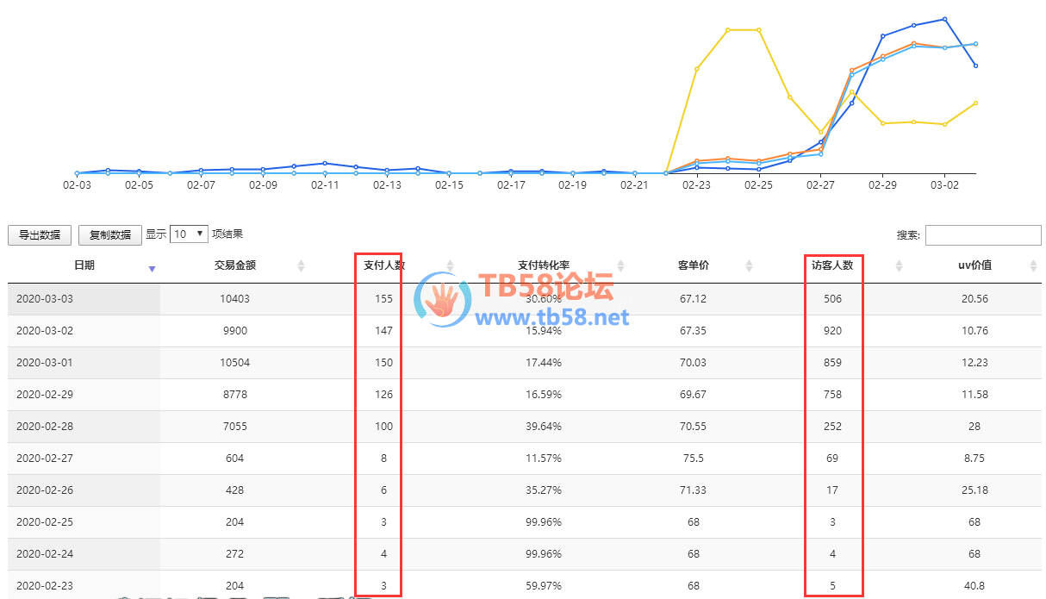Click the TB58 hand logo icon
This screenshot has width=1046, height=599.
point(443,298)
